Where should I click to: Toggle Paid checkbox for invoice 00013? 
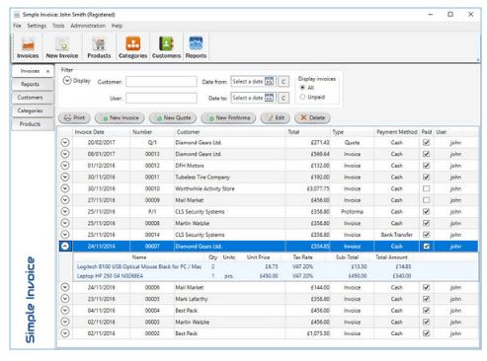point(426,154)
